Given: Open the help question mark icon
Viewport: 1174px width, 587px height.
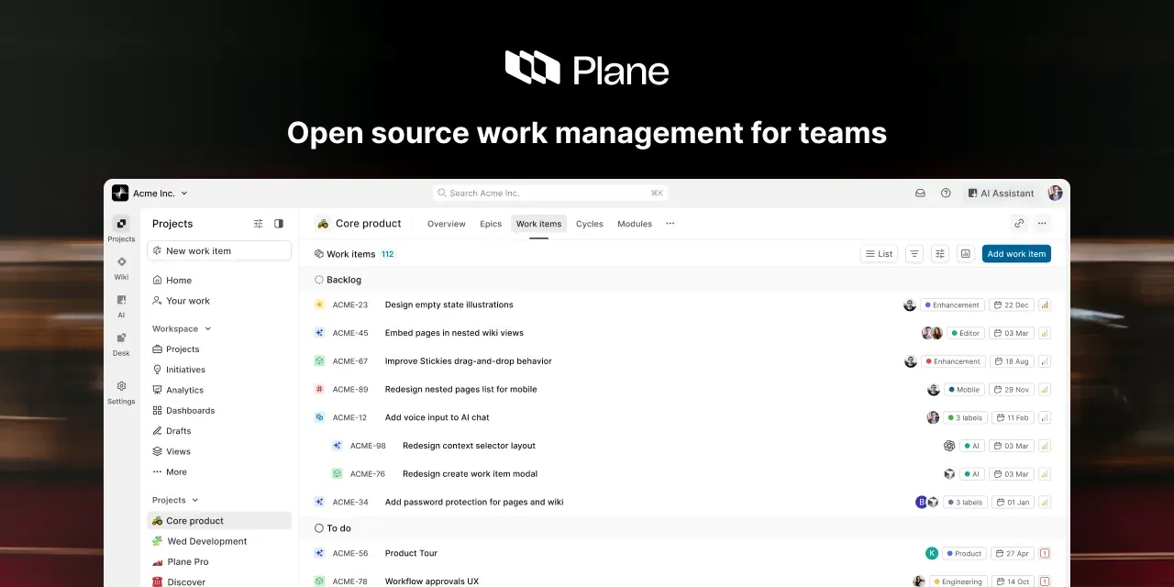Looking at the screenshot, I should tap(946, 194).
